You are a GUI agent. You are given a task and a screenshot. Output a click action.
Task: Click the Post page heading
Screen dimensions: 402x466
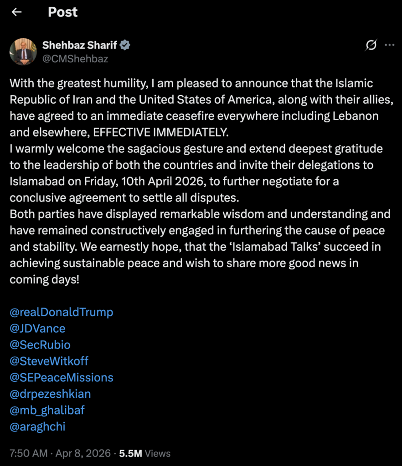(62, 12)
